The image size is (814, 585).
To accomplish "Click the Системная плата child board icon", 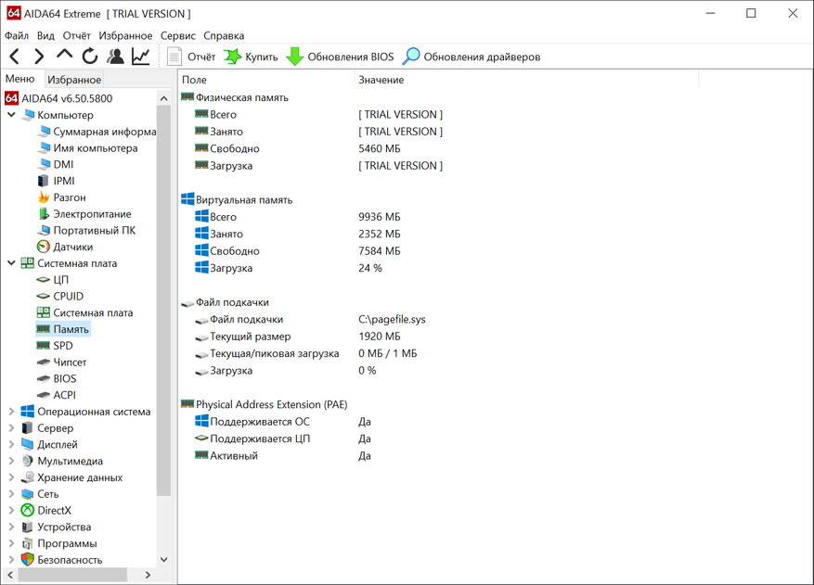I will (x=43, y=312).
